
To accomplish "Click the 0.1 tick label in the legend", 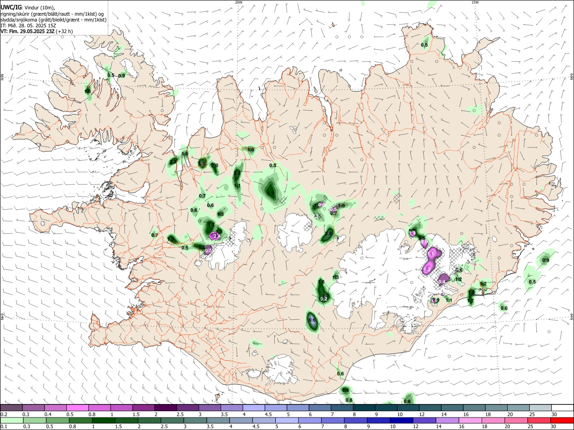I will tap(4, 427).
